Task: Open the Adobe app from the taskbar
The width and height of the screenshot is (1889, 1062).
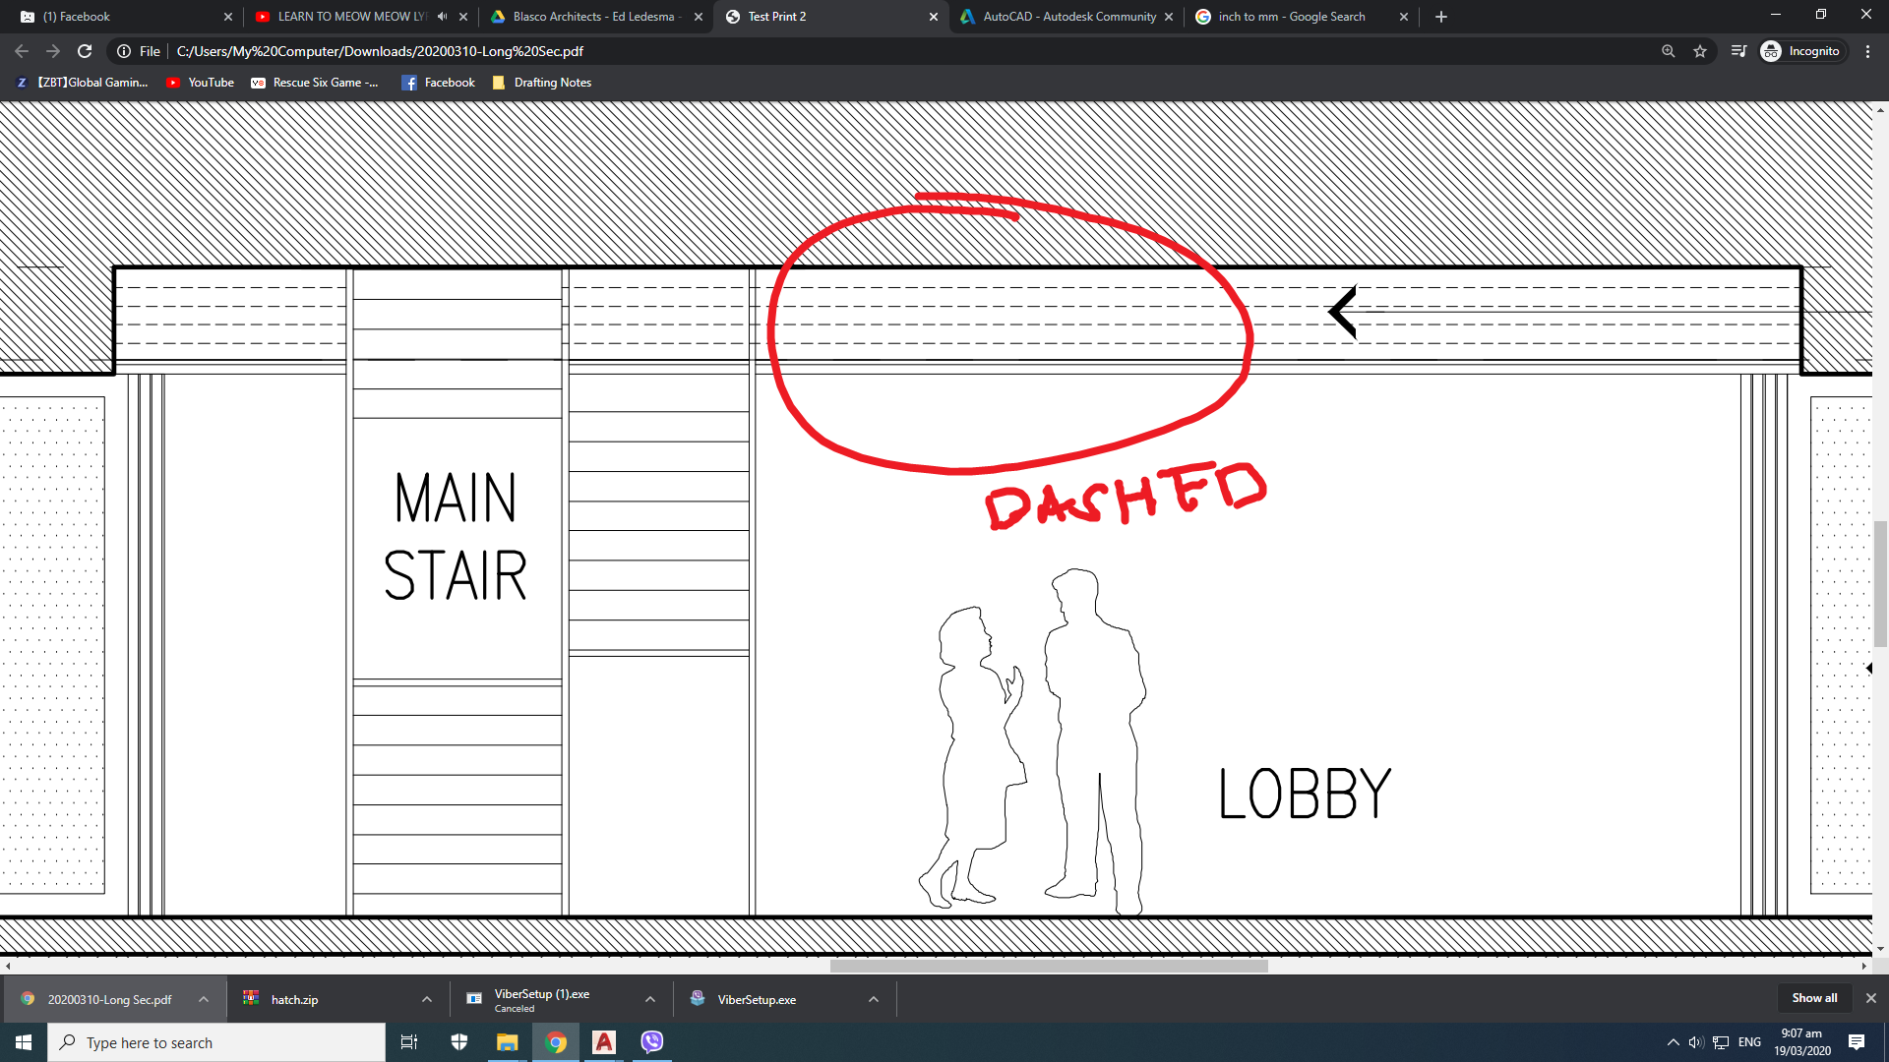Action: click(603, 1041)
